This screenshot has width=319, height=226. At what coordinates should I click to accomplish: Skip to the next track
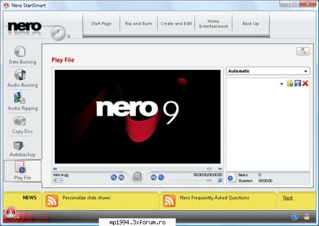point(153,177)
